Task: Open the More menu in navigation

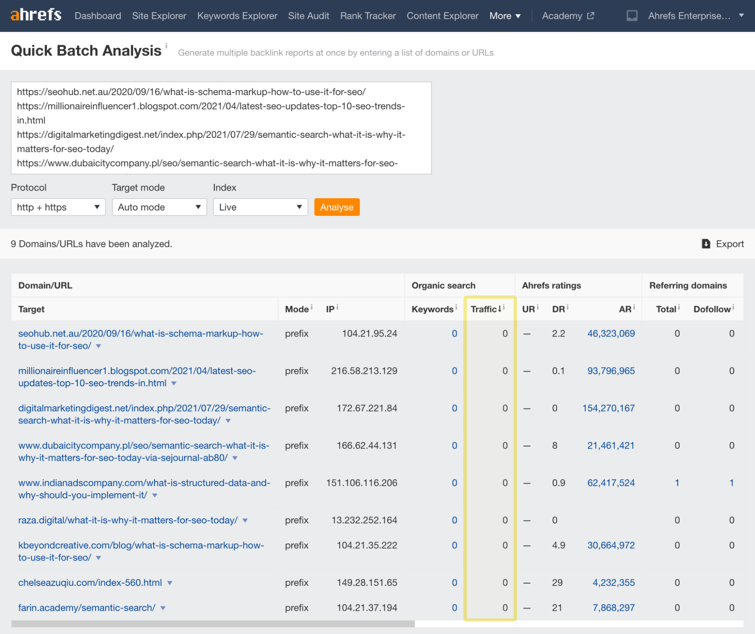Action: click(505, 16)
